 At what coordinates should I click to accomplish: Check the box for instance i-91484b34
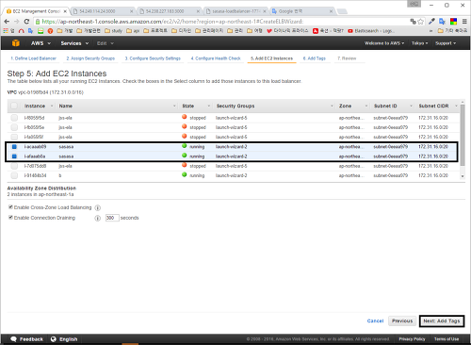tap(14, 175)
